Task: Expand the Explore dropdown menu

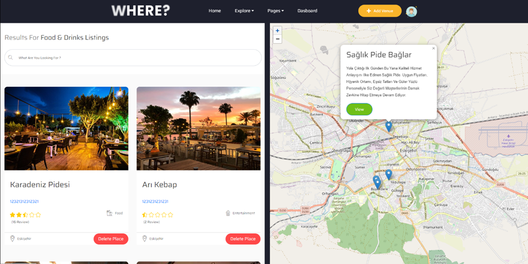Action: (244, 11)
